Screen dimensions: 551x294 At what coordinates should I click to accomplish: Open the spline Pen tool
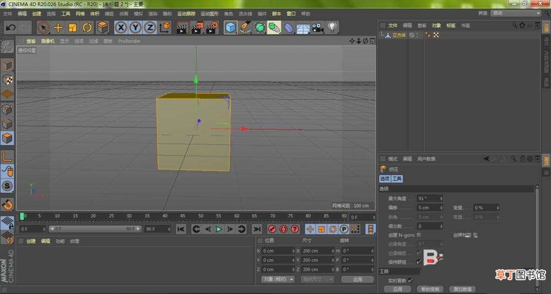pyautogui.click(x=245, y=28)
